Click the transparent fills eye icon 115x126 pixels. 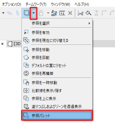click(26, 107)
